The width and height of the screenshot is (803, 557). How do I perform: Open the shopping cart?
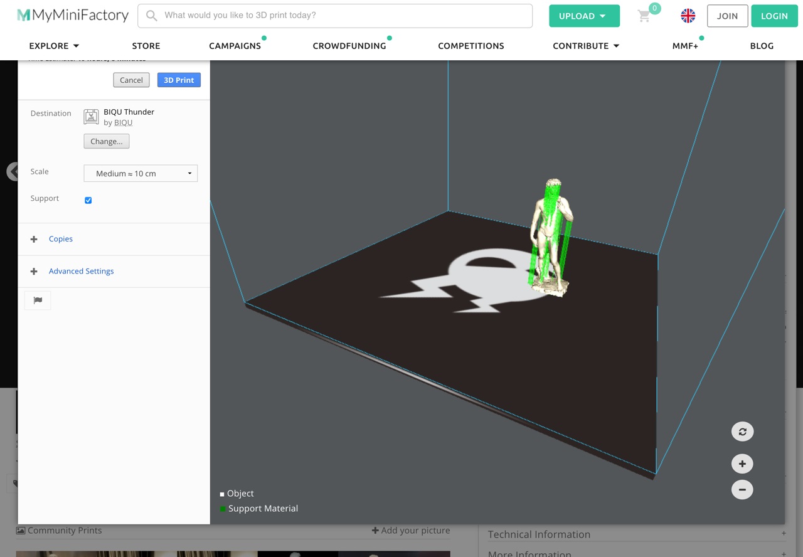click(644, 16)
